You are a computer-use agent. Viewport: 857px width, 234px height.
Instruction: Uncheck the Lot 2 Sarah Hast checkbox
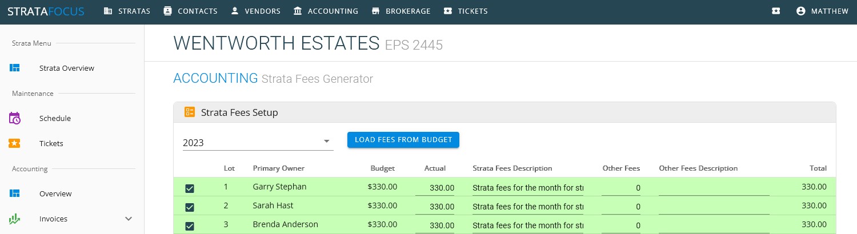(x=190, y=207)
